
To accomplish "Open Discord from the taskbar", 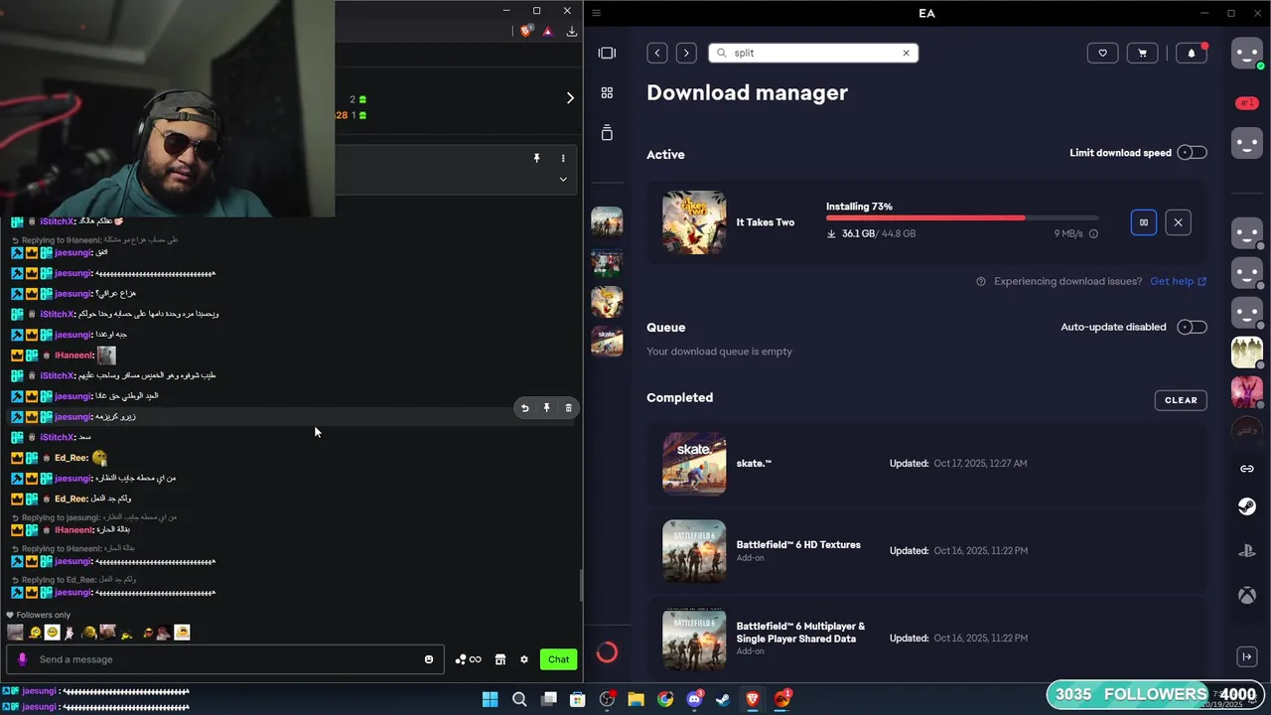I will (694, 699).
